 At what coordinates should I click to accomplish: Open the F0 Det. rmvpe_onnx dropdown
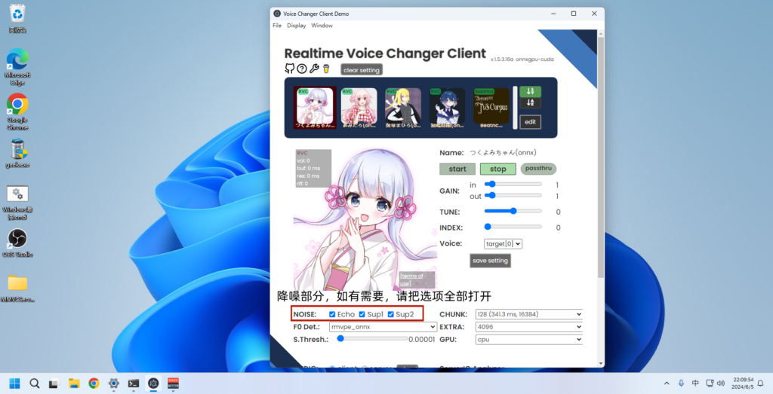pos(383,327)
